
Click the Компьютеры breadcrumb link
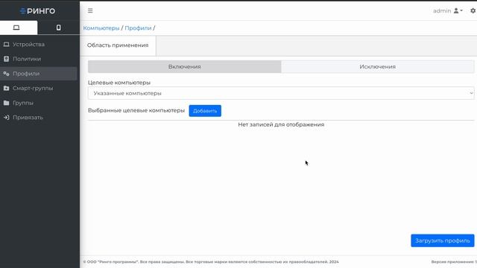[x=101, y=28]
